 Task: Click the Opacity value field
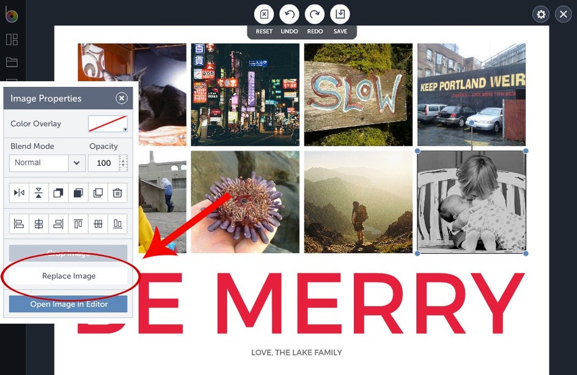click(104, 163)
